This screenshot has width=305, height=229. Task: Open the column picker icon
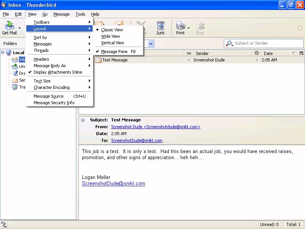[302, 53]
